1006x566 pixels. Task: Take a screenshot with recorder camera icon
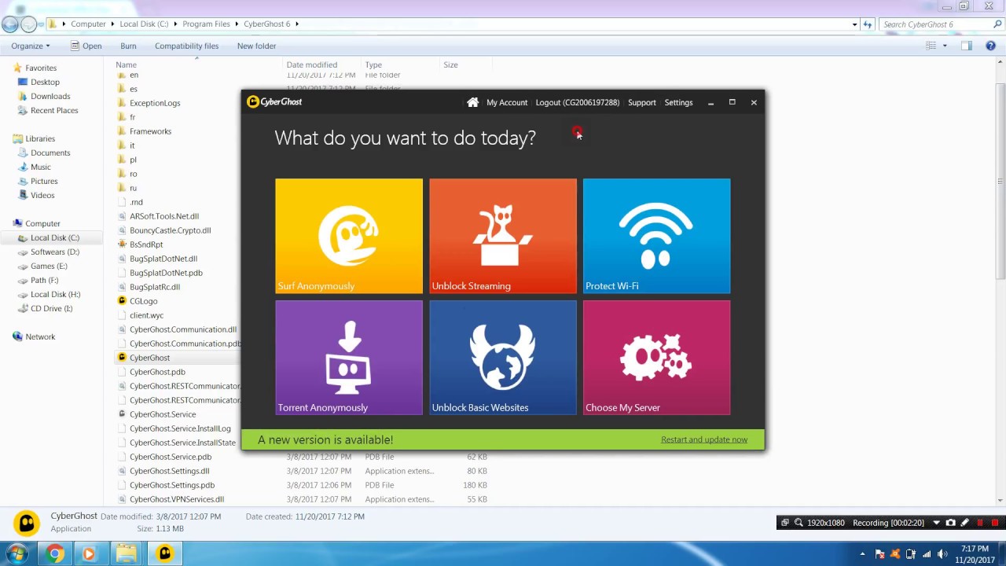950,523
